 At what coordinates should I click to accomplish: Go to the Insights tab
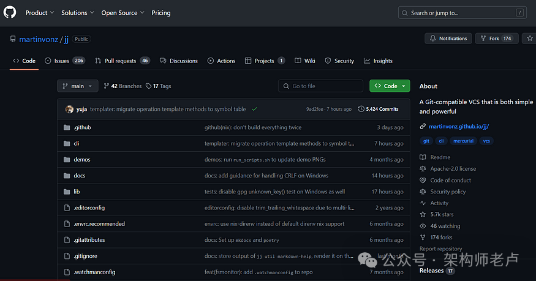(x=378, y=61)
